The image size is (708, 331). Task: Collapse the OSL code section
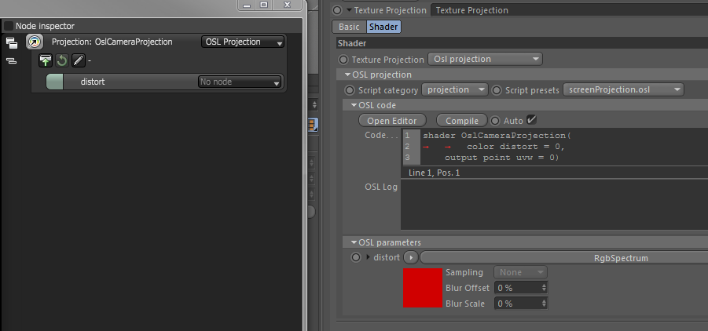[x=354, y=106]
